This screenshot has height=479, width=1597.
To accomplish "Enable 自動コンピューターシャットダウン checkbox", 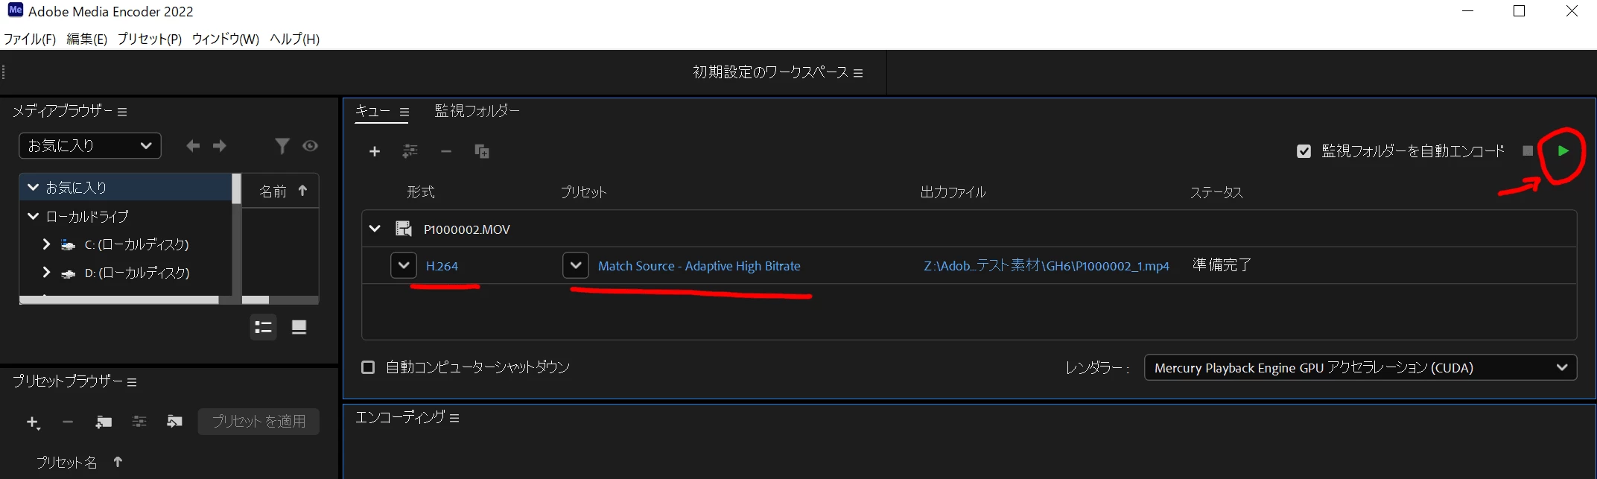I will click(x=368, y=367).
